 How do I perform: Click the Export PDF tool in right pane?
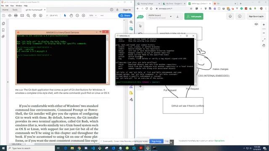point(131,29)
